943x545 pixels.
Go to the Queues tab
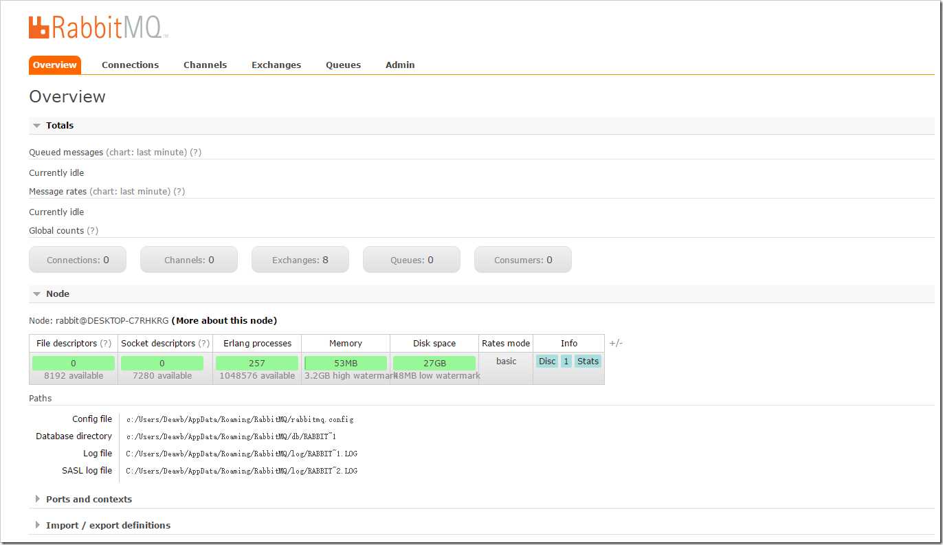point(343,65)
